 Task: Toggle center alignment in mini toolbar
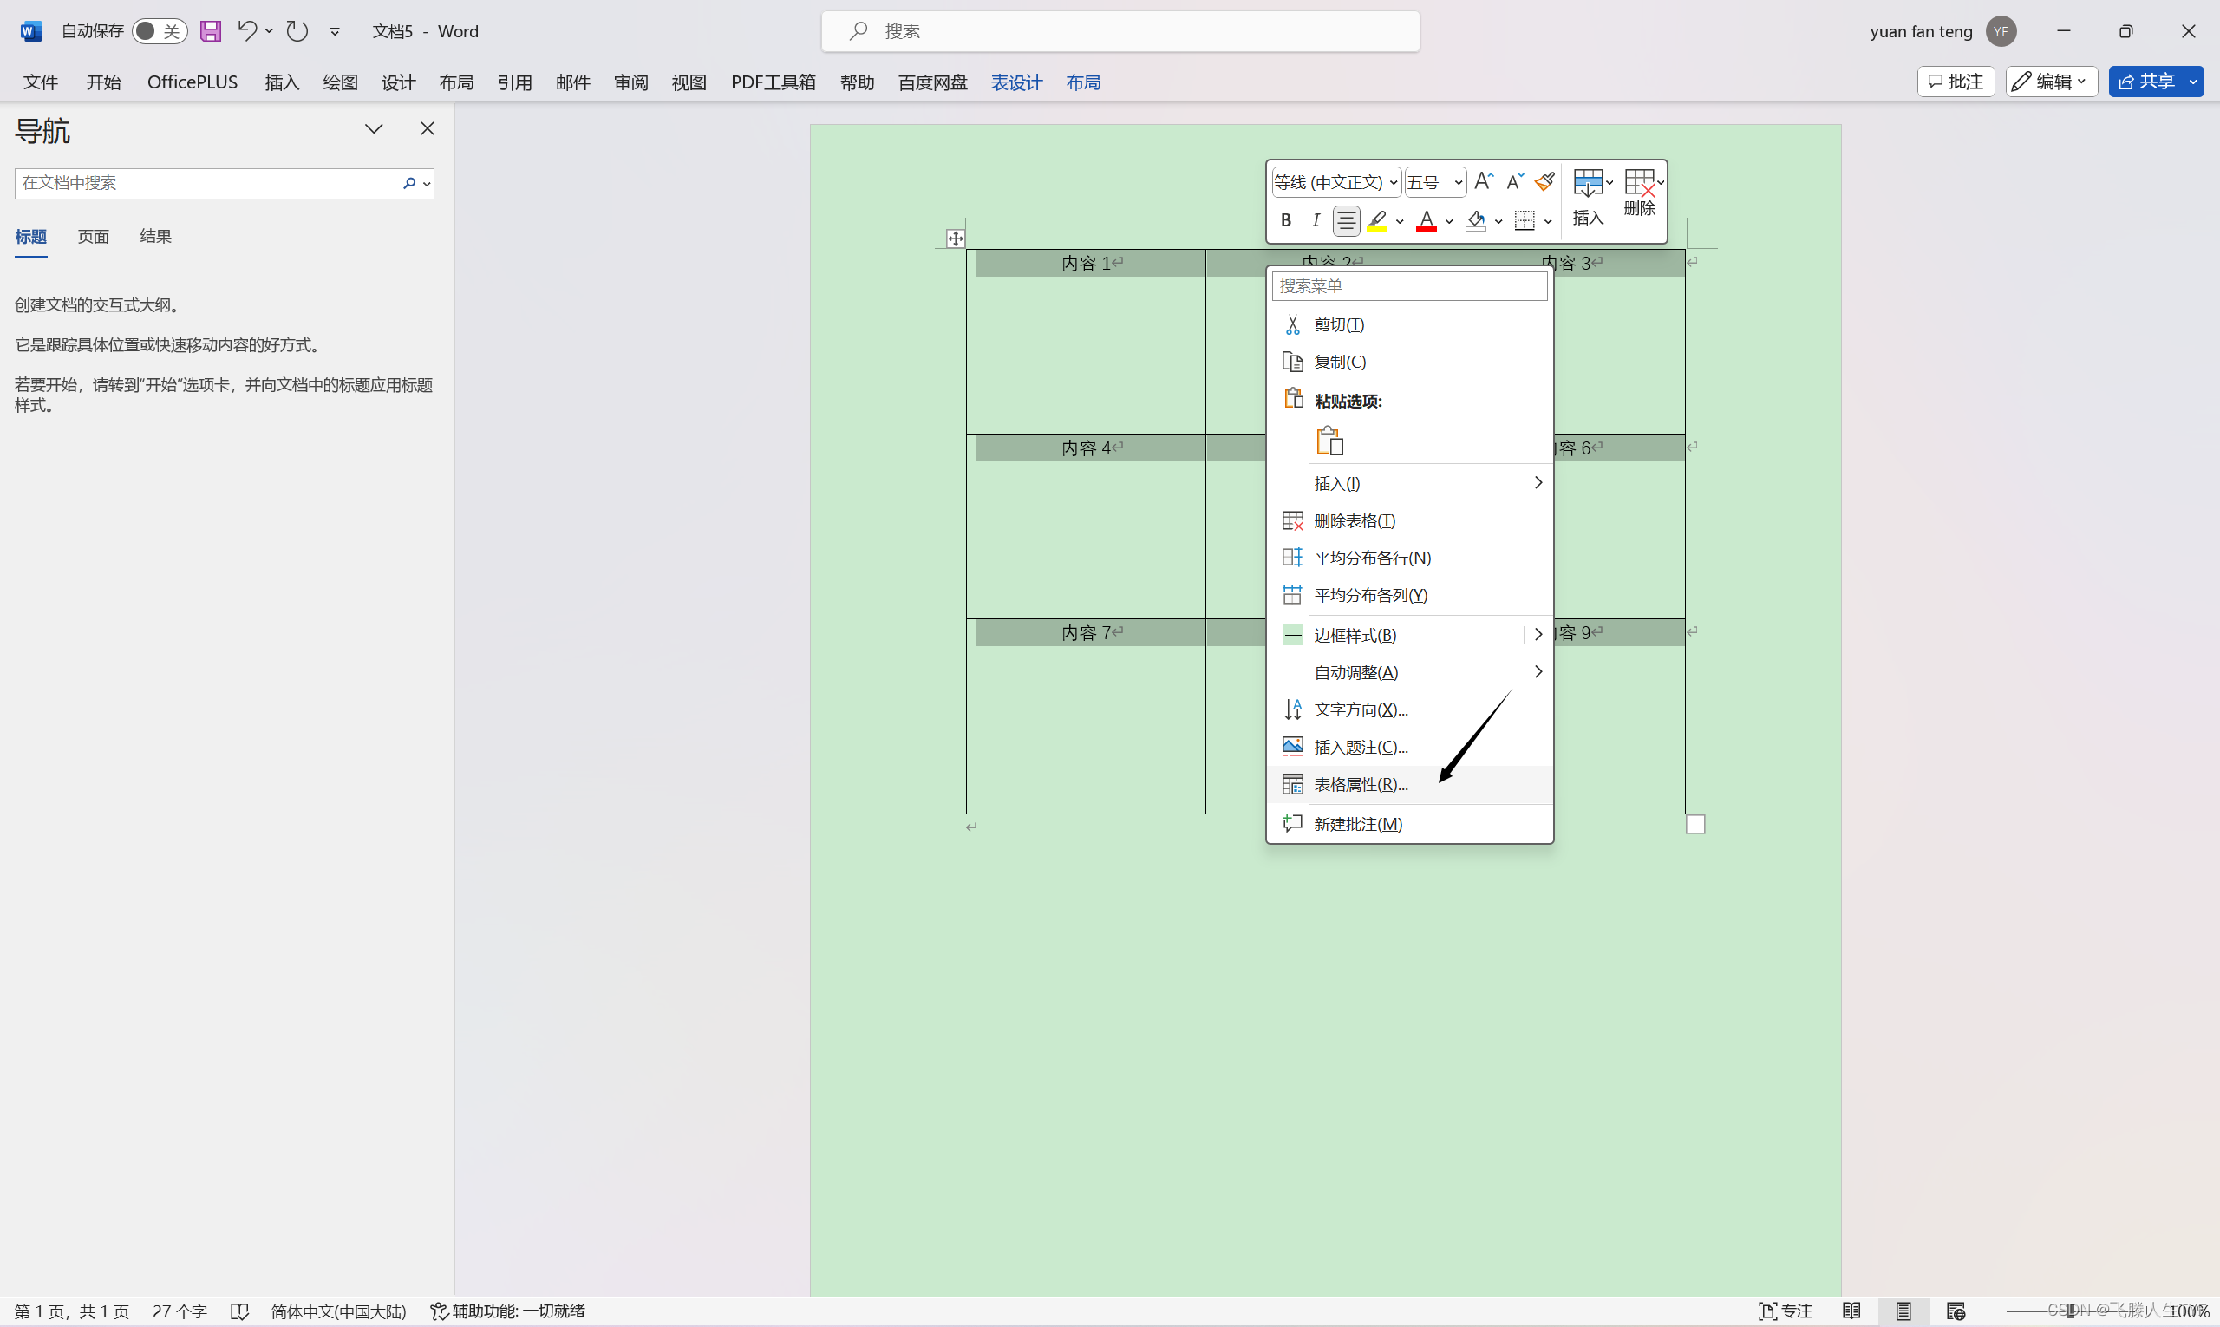(x=1346, y=220)
